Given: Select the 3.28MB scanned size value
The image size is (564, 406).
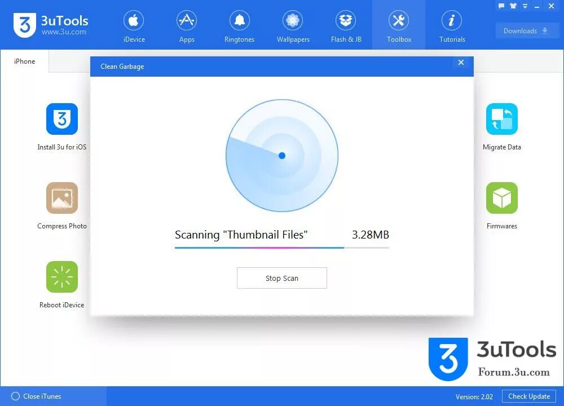Looking at the screenshot, I should click(371, 235).
